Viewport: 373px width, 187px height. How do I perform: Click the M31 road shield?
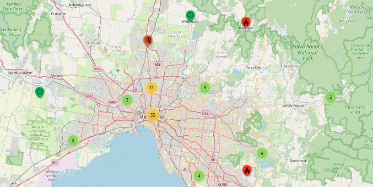[x=158, y=64]
